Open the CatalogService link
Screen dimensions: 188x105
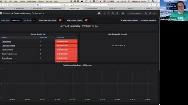(7, 50)
